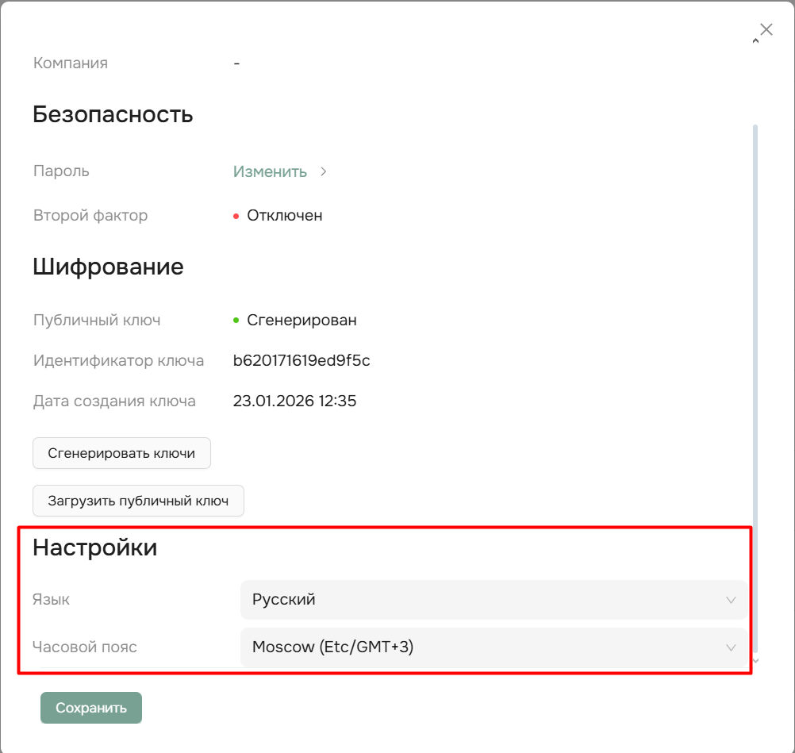
Task: Click the key creation date 23.01.2026 12:35
Action: coord(294,401)
